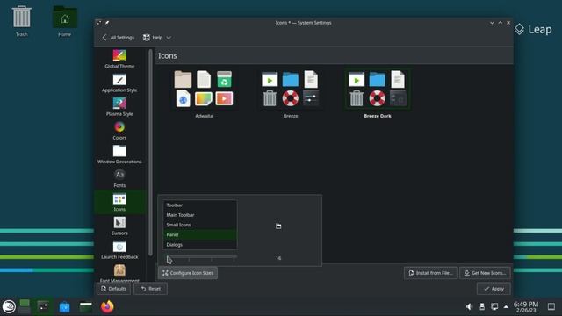Open Window Decorations settings
This screenshot has height=316, width=562.
(x=119, y=154)
